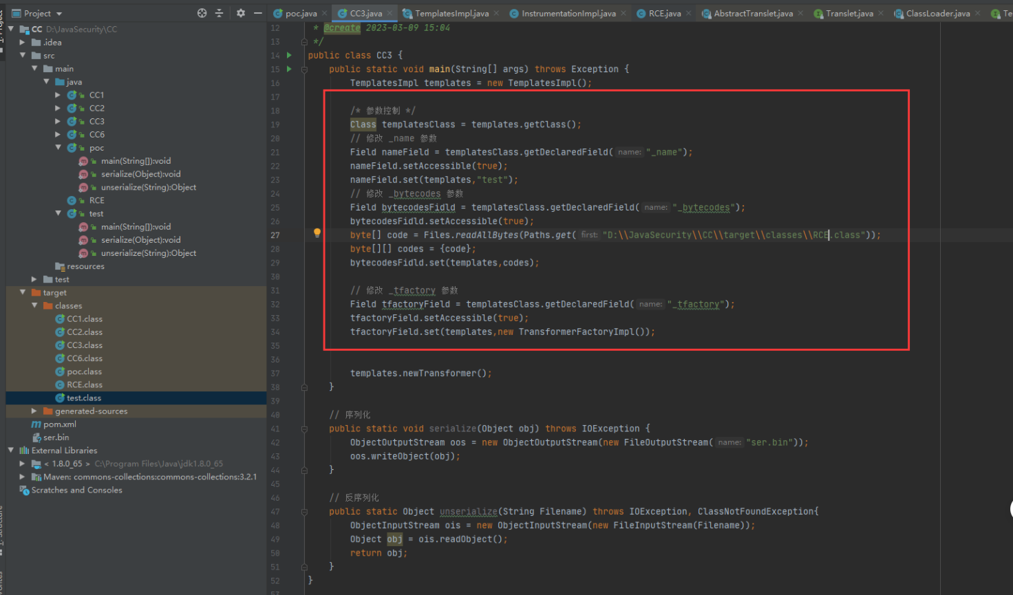Click the fold marker at line 41 serialize method
Screen dimensions: 1013x595
point(304,429)
